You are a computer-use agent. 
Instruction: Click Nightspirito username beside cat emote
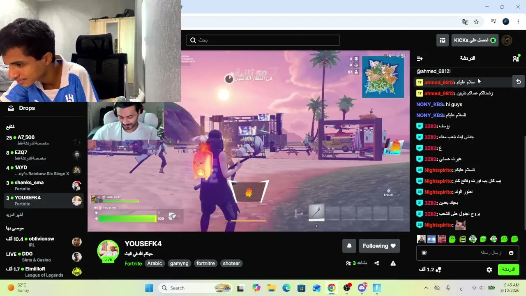tap(438, 225)
